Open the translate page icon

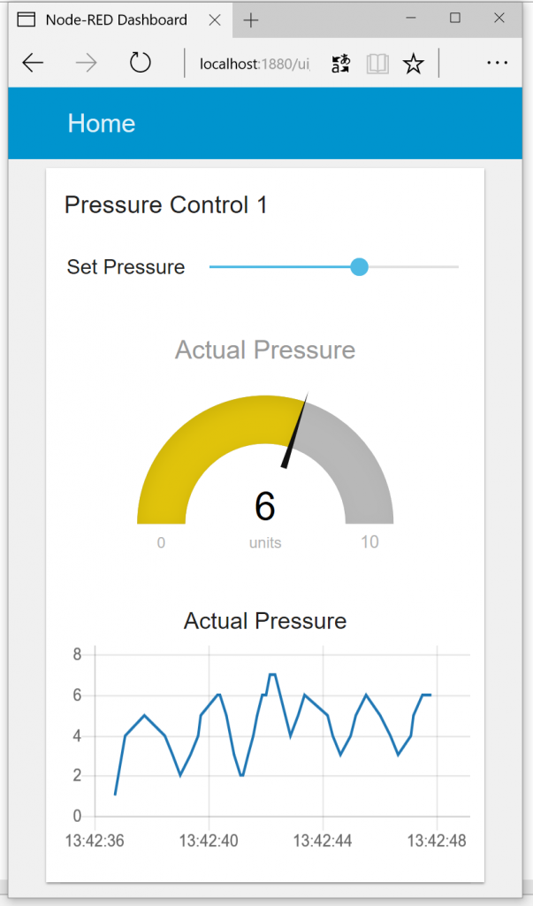click(x=341, y=63)
